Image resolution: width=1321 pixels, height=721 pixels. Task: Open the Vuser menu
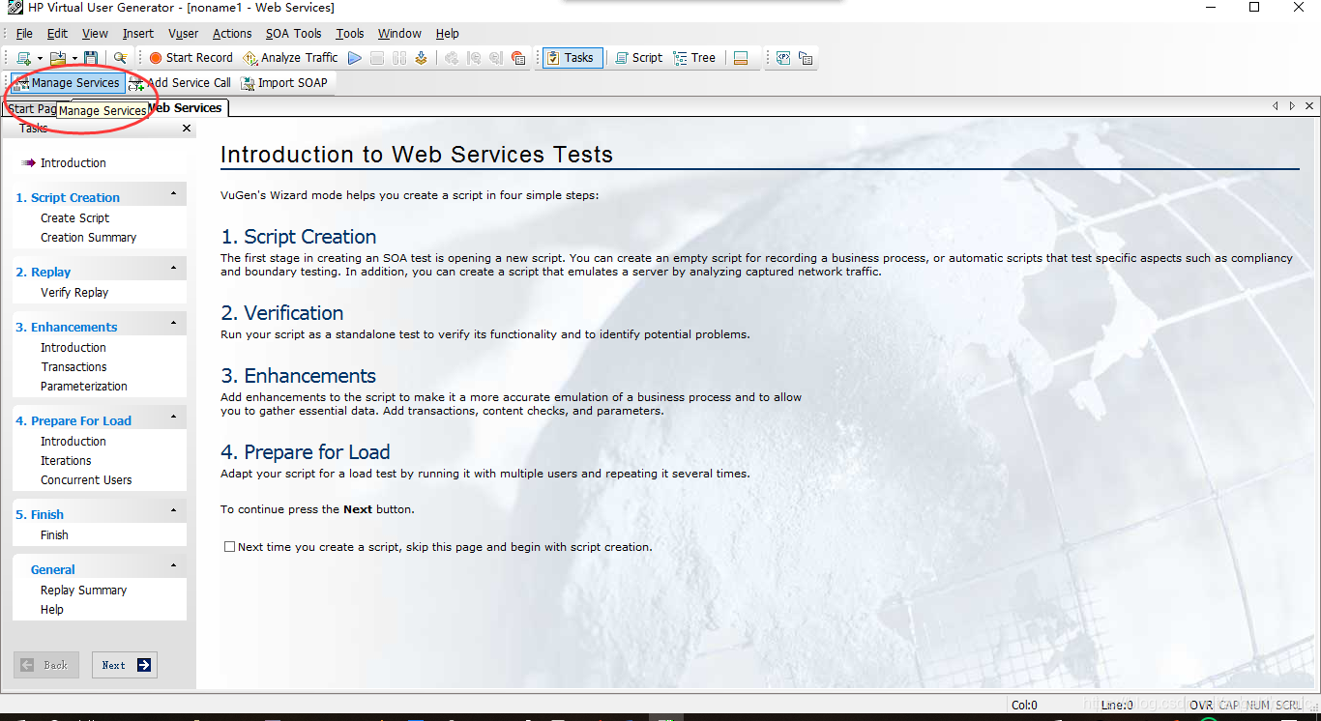184,33
